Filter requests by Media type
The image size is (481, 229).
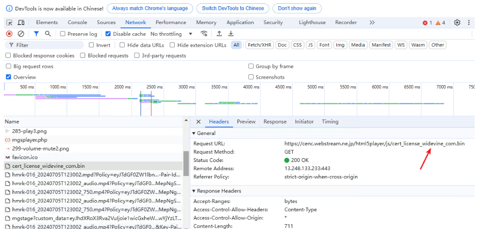(358, 45)
